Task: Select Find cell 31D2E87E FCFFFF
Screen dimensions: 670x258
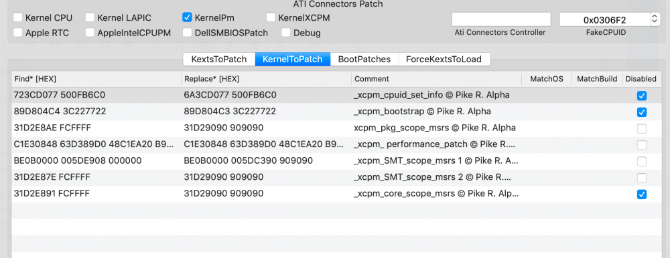Action: click(x=96, y=177)
